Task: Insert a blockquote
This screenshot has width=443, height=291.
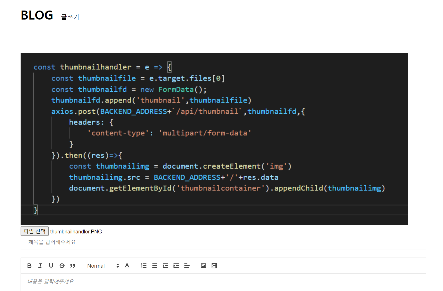Action: click(x=73, y=266)
